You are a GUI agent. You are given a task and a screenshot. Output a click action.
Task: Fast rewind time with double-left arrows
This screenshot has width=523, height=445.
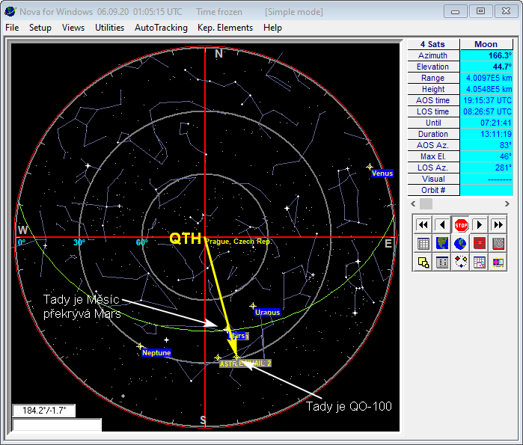[423, 224]
